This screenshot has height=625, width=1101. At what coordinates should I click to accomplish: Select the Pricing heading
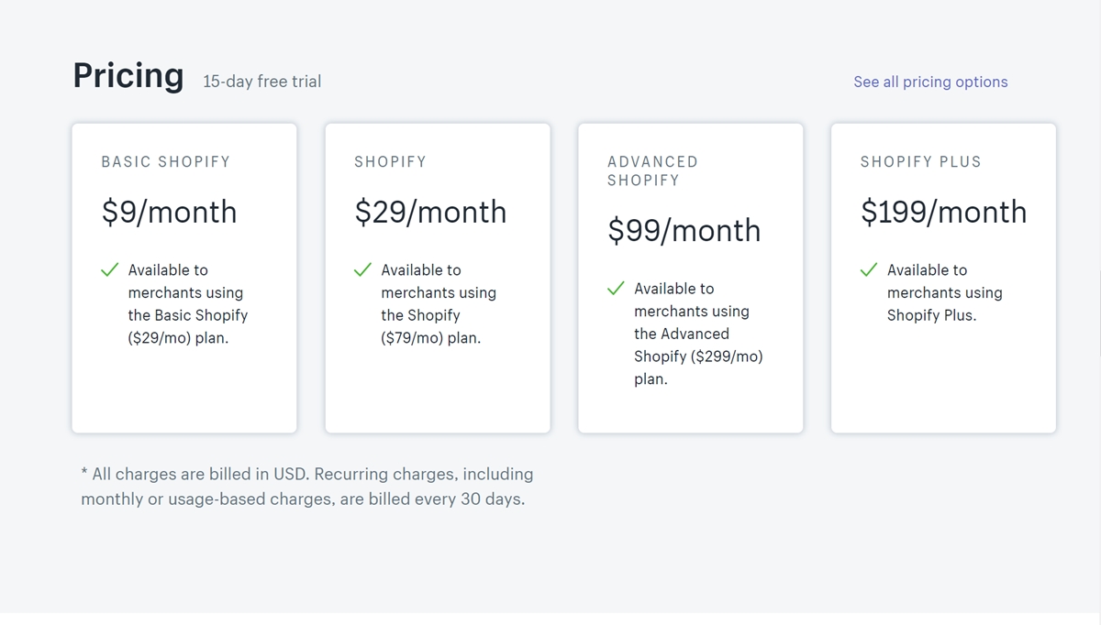click(128, 75)
